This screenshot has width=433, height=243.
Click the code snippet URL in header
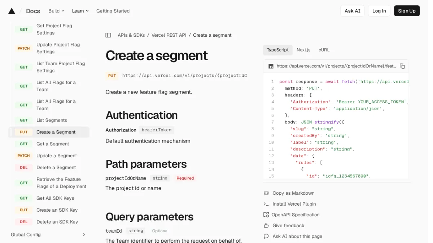336,66
